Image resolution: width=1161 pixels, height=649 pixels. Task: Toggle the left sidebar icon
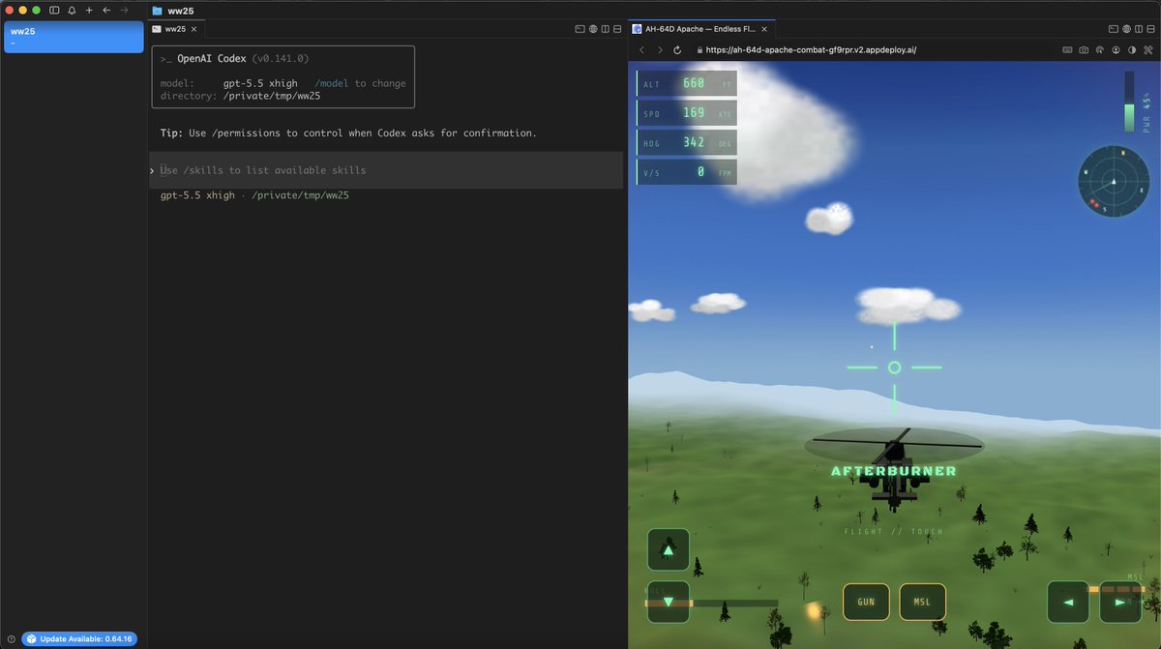[54, 10]
